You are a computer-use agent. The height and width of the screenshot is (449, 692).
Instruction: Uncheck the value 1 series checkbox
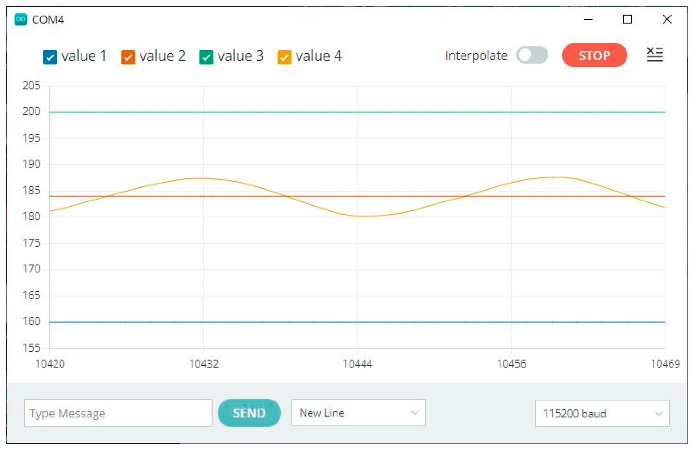pos(50,57)
